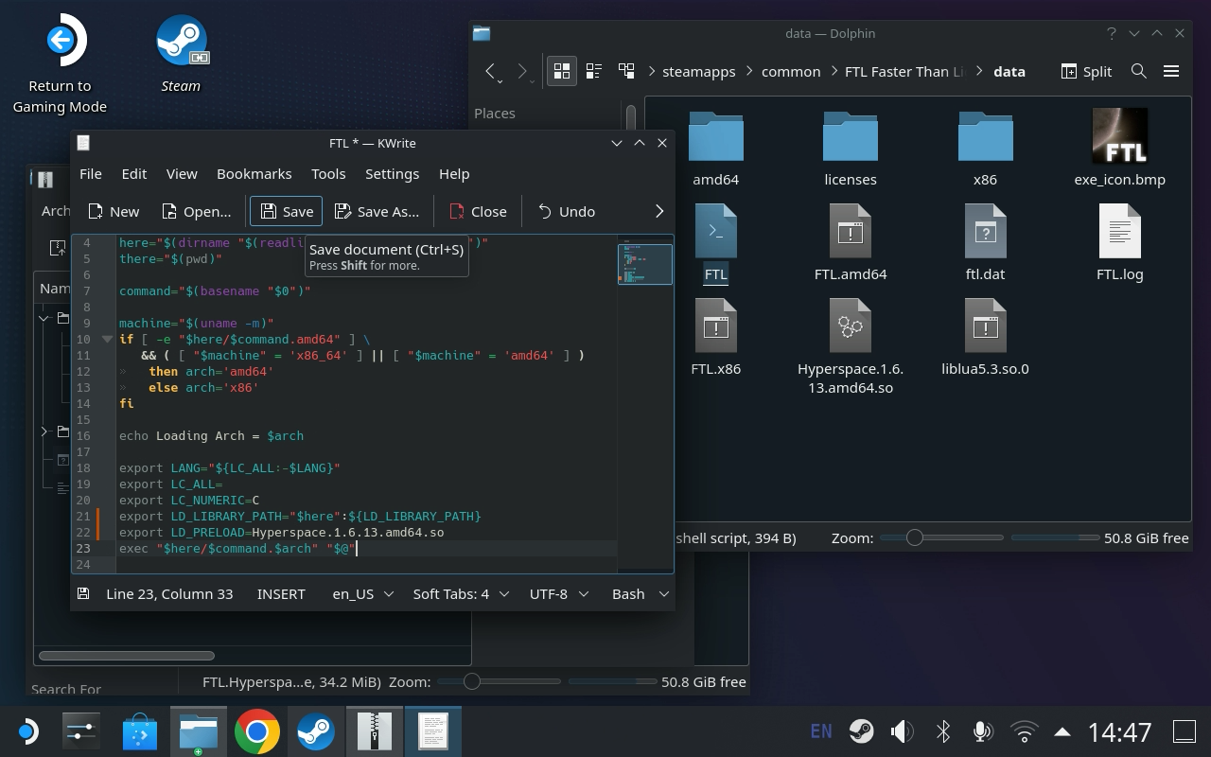
Task: Select the FTL.log file
Action: tap(1120, 244)
